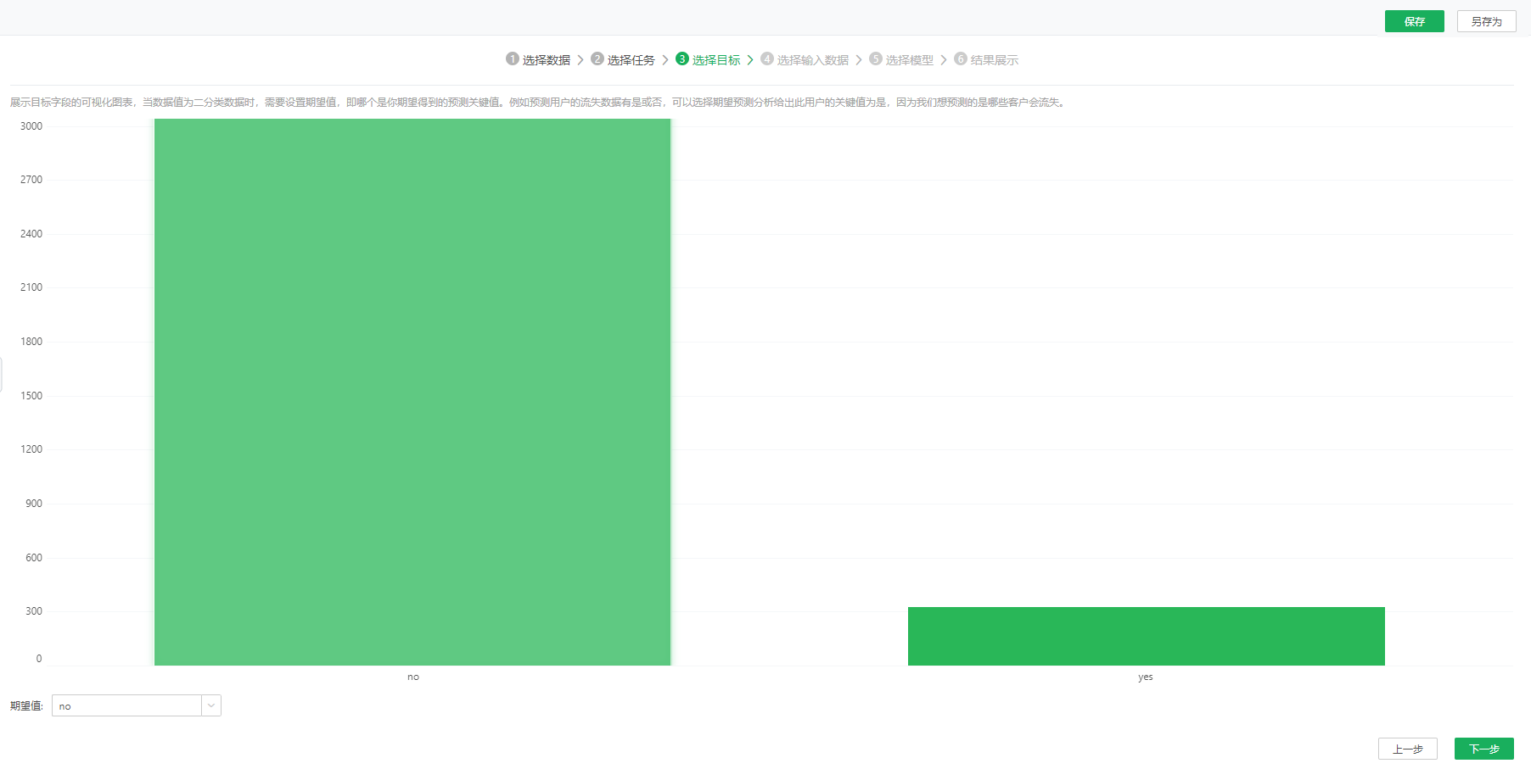Image resolution: width=1531 pixels, height=769 pixels.
Task: Click the step 4 number circle icon
Action: click(x=767, y=59)
